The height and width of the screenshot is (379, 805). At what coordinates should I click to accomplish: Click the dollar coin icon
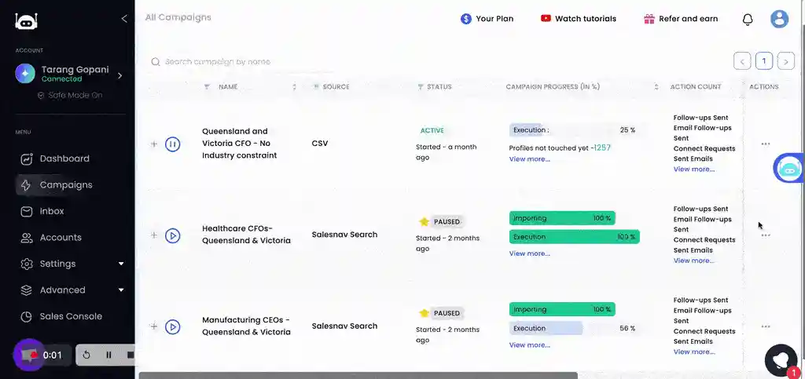coord(465,19)
